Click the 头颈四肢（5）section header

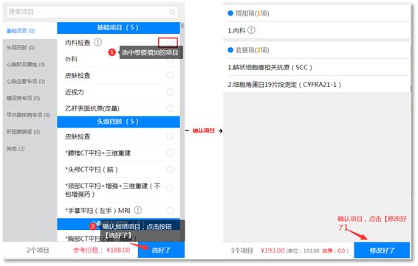pos(118,122)
